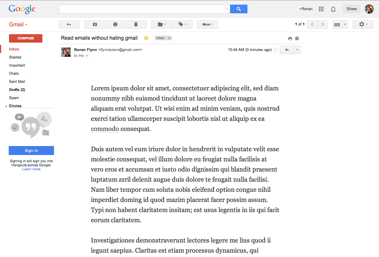Star this email from Ronan Flynn
Viewport: 379px width, 257px height.
click(275, 50)
